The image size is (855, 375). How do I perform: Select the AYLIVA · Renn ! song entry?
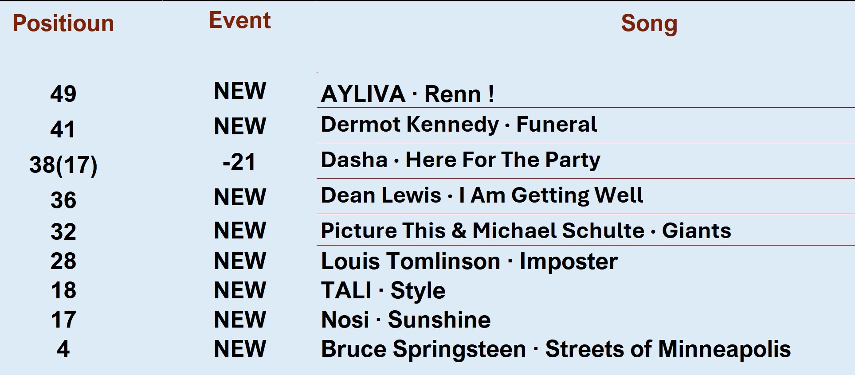(x=407, y=94)
